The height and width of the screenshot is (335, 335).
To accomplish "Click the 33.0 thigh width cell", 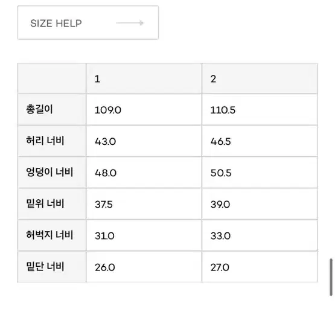I will click(x=260, y=235).
